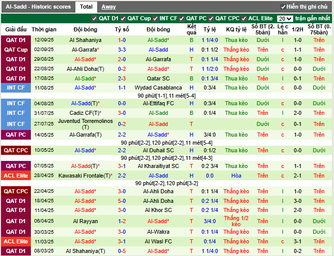
Task: Click the 1-0 score for 12/09/25 match
Action: tap(122, 40)
